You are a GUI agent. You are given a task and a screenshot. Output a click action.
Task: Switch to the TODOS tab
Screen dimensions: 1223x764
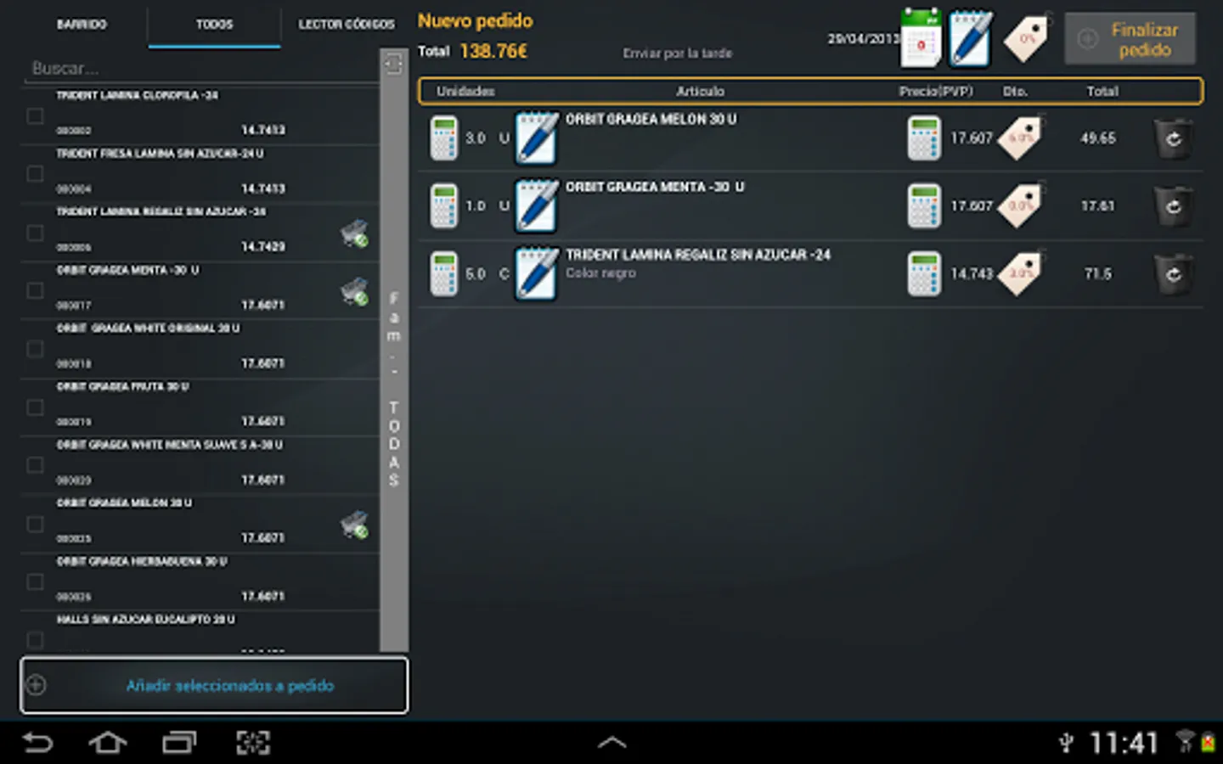214,24
